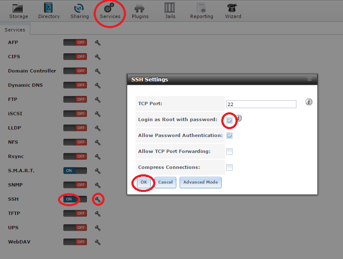This screenshot has width=343, height=259.
Task: Check Compress Connections
Action: click(229, 168)
